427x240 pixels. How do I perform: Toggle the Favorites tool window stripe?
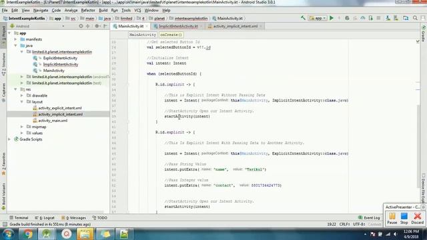tap(3, 164)
